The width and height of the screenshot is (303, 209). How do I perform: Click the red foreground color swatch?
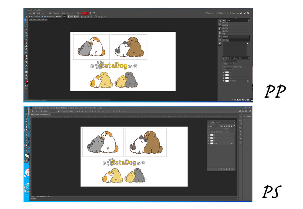pos(26,82)
